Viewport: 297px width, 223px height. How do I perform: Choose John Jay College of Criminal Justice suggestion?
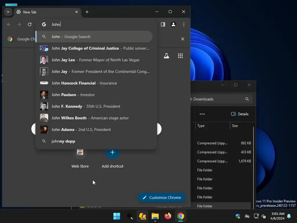click(x=96, y=48)
